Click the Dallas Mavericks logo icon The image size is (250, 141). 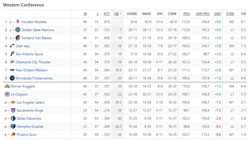click(13, 118)
